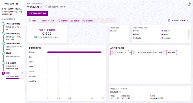Click the 学習済みAIを破棄する text button
This screenshot has height=103, width=193.
click(180, 20)
